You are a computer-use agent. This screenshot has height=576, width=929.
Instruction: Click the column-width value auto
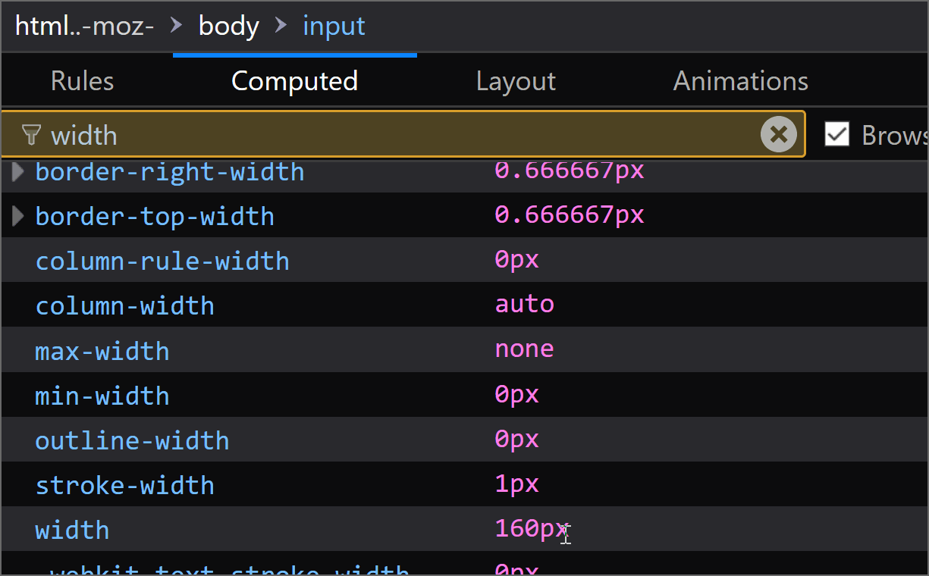point(524,305)
